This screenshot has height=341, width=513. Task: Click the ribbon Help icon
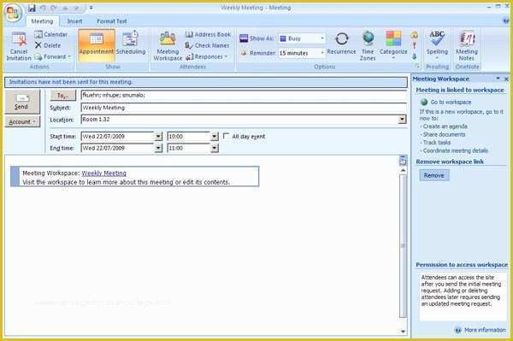506,21
